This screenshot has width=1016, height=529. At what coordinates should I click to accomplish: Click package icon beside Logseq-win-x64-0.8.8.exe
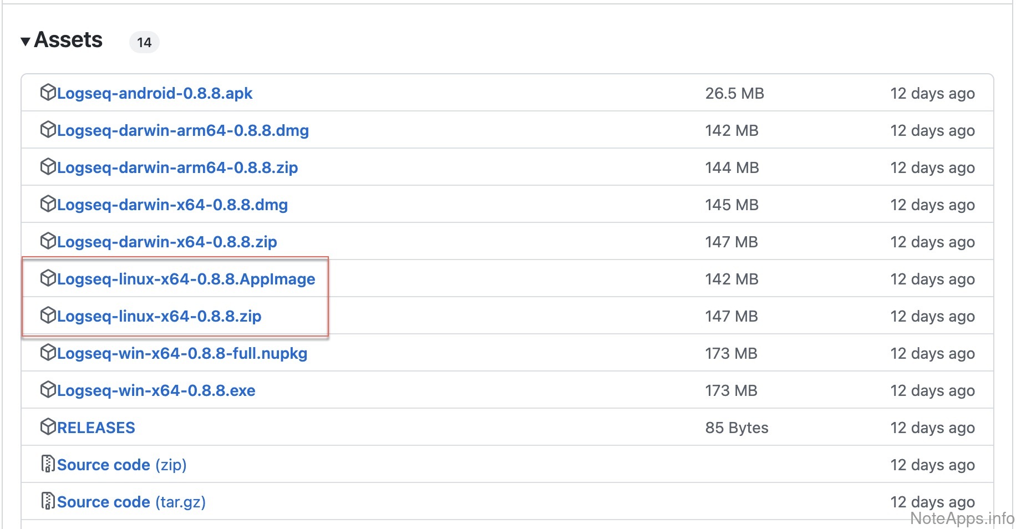[x=48, y=389]
